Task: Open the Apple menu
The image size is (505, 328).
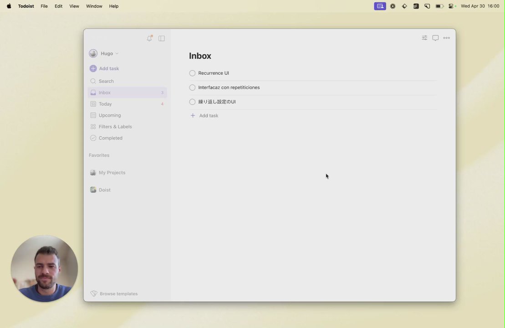Action: (9, 6)
